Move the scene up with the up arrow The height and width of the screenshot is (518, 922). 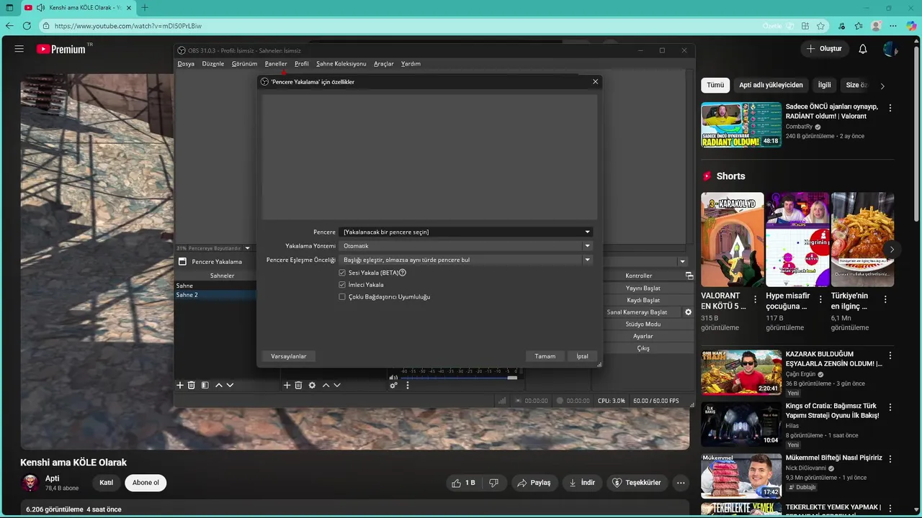tap(219, 385)
